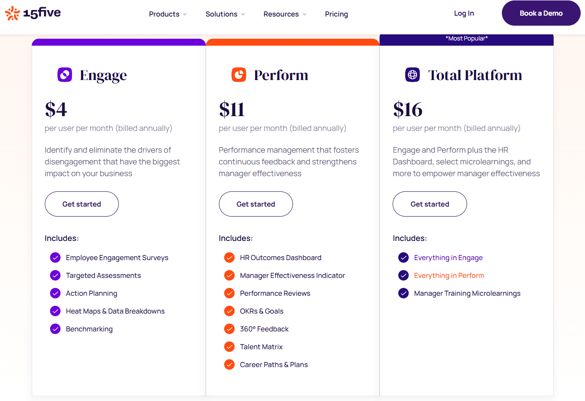Open the Solutions menu

click(222, 14)
